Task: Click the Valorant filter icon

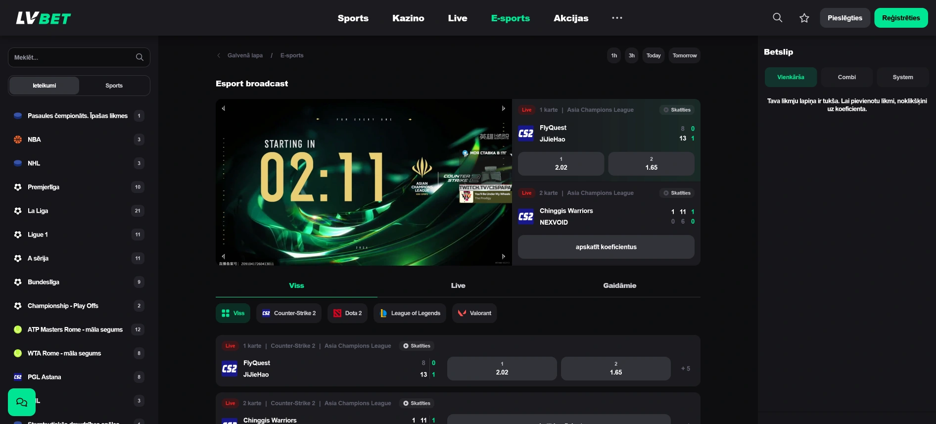Action: [x=462, y=313]
